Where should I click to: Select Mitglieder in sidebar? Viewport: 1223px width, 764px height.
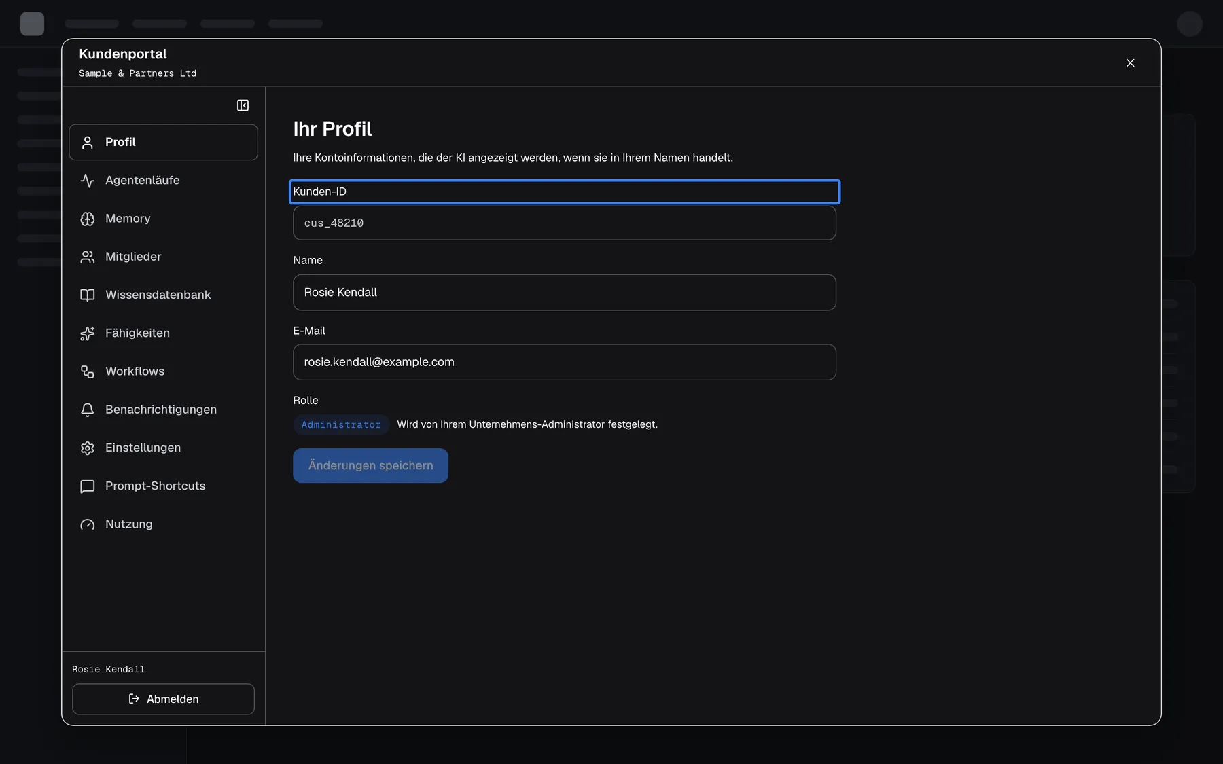[x=163, y=257]
